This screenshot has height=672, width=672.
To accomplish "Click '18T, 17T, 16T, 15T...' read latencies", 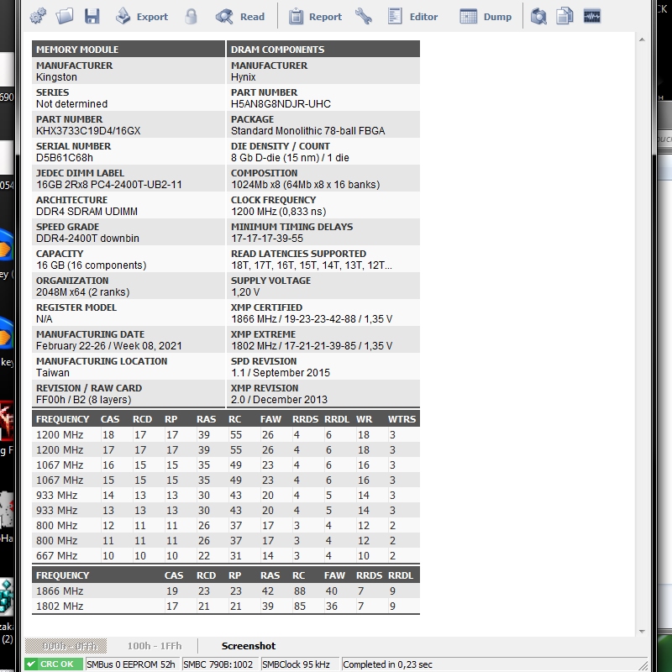I will pos(311,265).
